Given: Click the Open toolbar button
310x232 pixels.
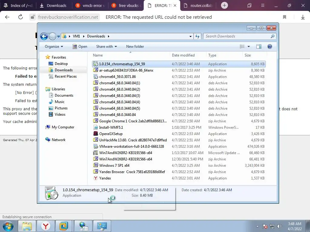Looking at the screenshot, I should coord(80,47).
